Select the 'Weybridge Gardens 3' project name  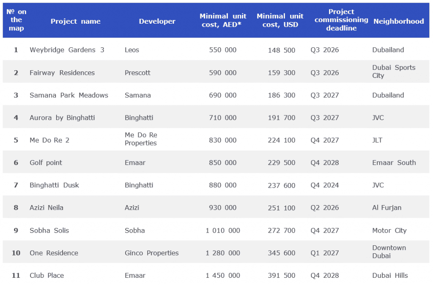(67, 50)
